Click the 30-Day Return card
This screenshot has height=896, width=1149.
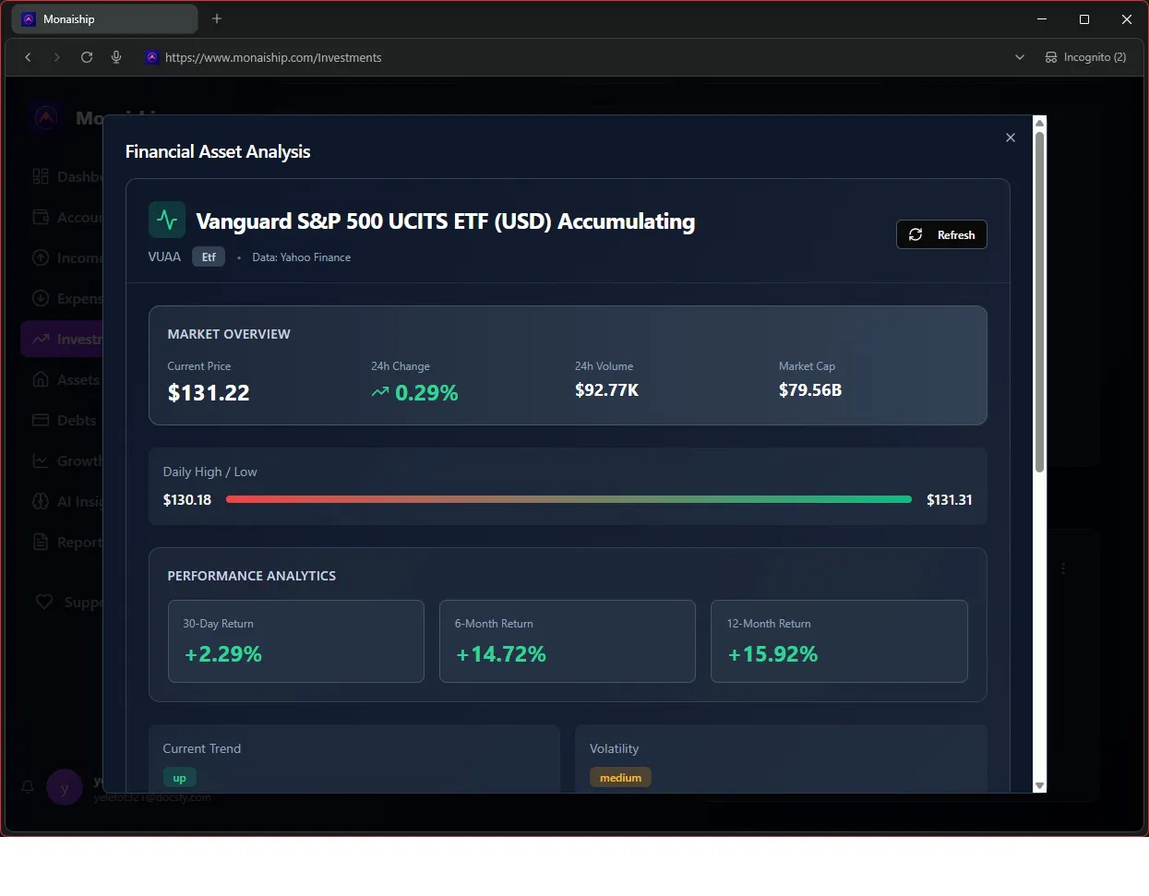pyautogui.click(x=296, y=641)
